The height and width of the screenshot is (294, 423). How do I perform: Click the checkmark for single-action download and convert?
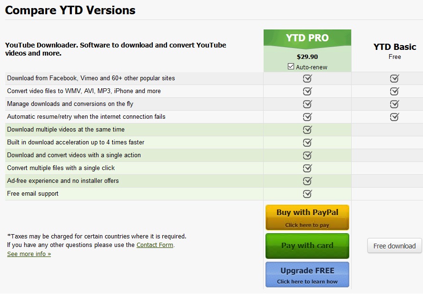(x=307, y=155)
